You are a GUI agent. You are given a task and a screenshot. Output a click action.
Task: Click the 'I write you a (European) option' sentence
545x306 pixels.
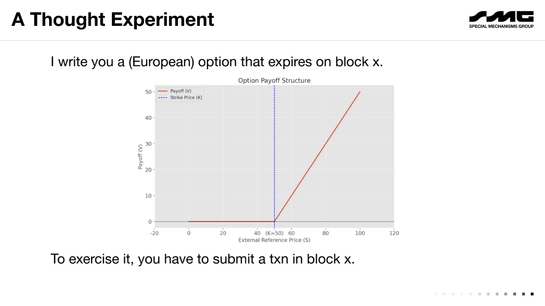coord(217,62)
